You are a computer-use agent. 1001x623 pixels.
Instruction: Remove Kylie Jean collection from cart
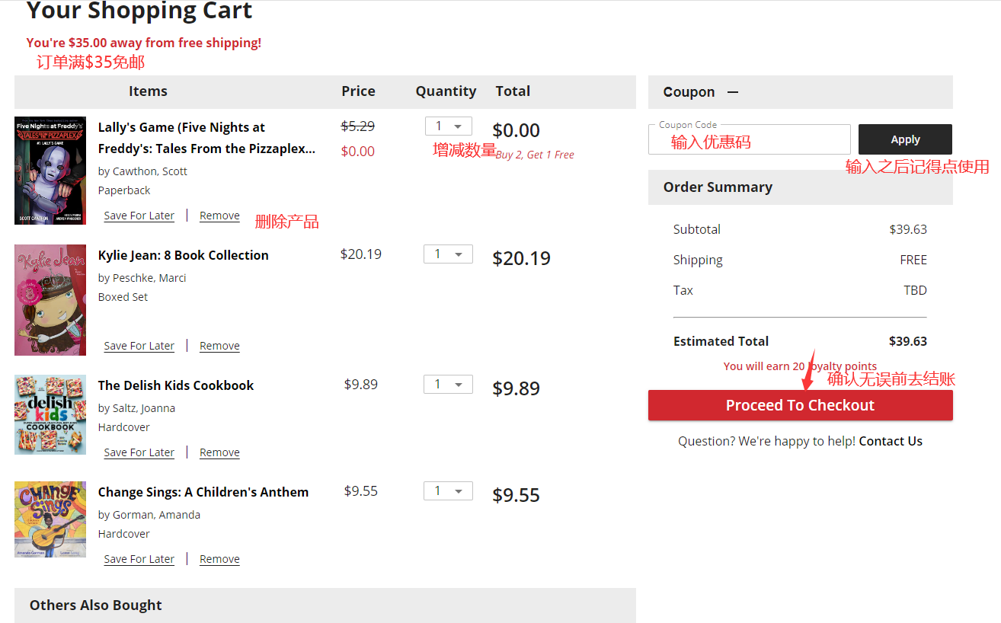[219, 346]
